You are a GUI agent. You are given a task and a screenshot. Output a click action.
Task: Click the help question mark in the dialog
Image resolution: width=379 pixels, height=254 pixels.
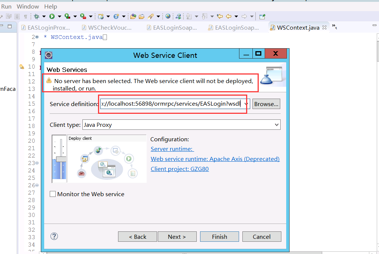coord(54,236)
